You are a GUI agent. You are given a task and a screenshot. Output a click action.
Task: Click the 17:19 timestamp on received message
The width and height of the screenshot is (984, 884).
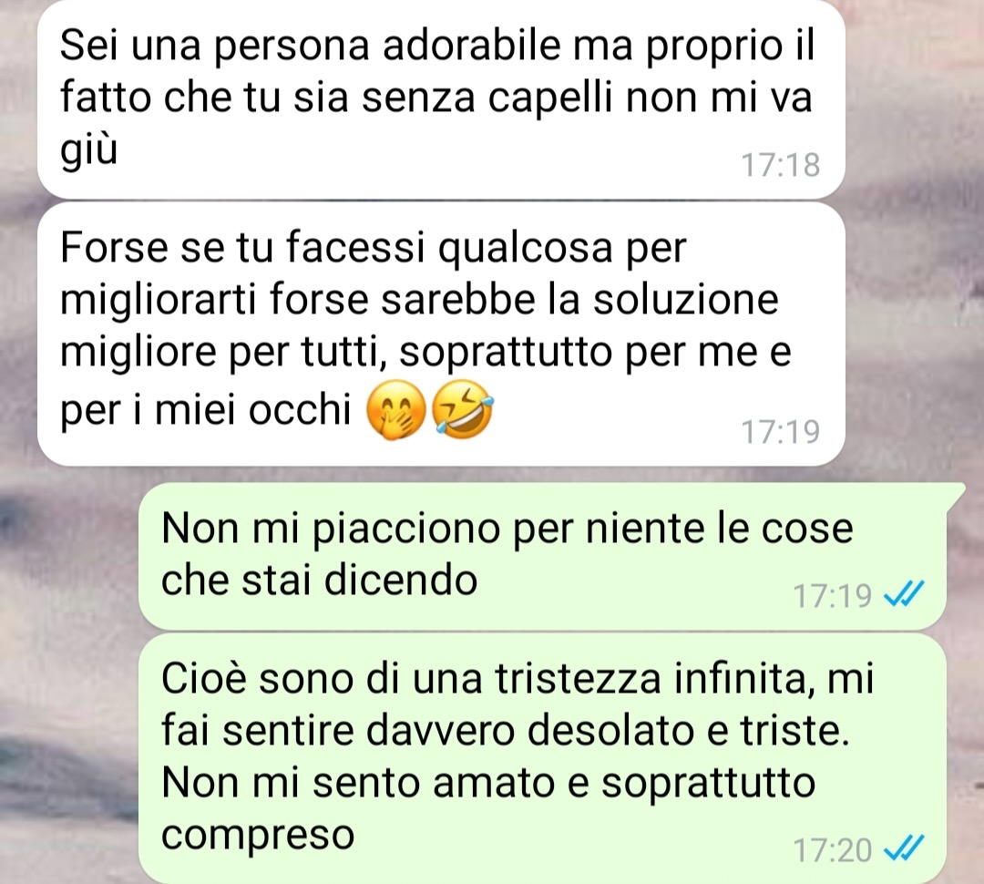tap(781, 431)
